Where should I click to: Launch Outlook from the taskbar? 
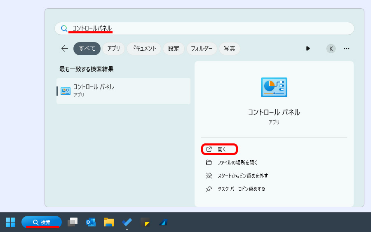coord(90,222)
